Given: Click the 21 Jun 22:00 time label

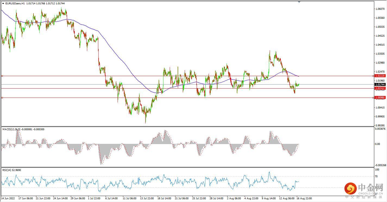Looking at the screenshot, I should [43, 198].
